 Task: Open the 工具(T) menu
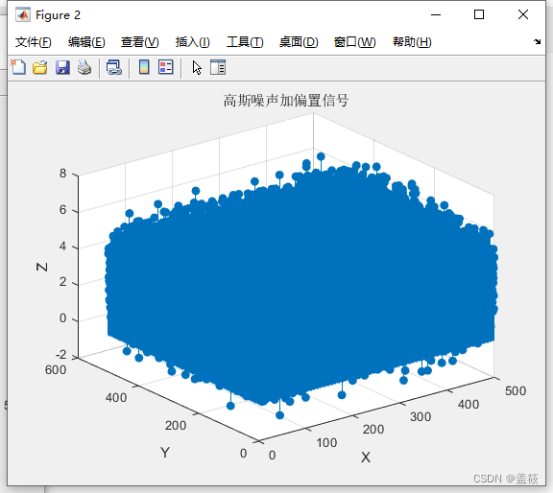(x=245, y=42)
